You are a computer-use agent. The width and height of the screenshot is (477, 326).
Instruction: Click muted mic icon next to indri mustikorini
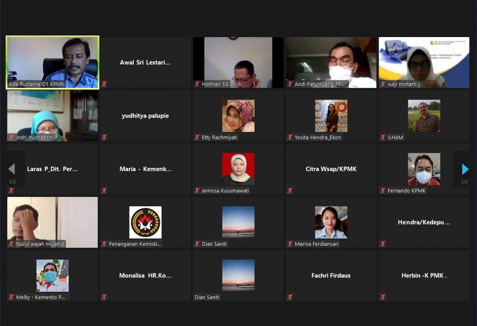click(x=11, y=137)
